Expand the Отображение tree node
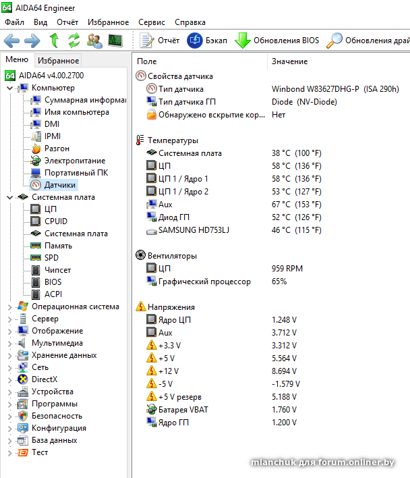410x478 pixels. pyautogui.click(x=9, y=331)
